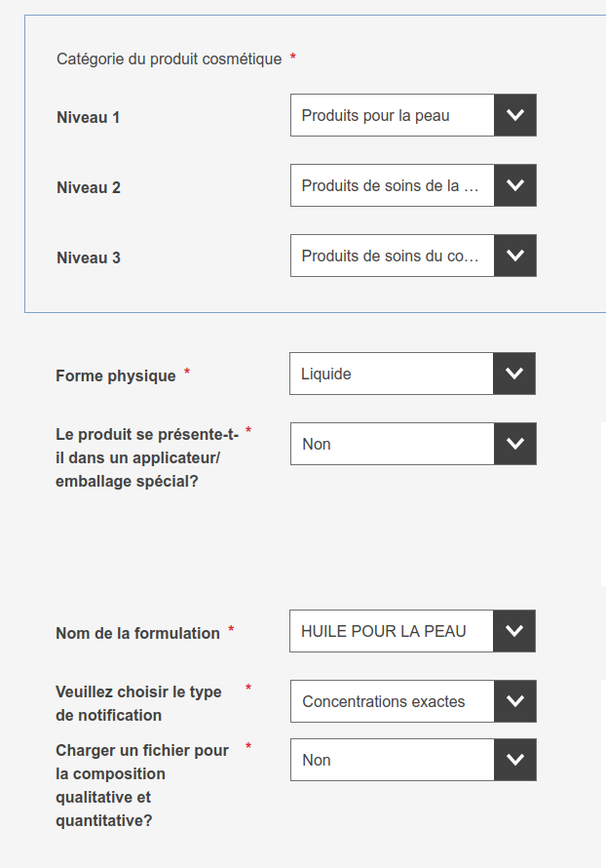Open the 'Produits pour la peau' select box
The width and height of the screenshot is (606, 868).
click(392, 115)
